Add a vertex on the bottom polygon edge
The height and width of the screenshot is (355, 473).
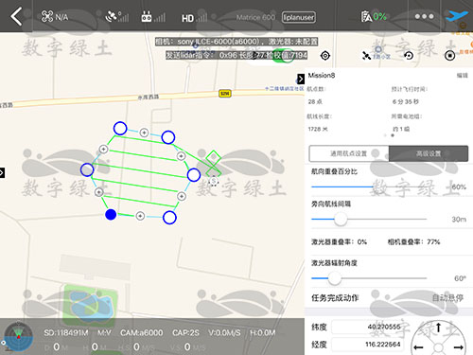point(140,216)
